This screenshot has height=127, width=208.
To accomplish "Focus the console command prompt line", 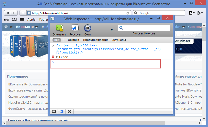I will [106, 64].
